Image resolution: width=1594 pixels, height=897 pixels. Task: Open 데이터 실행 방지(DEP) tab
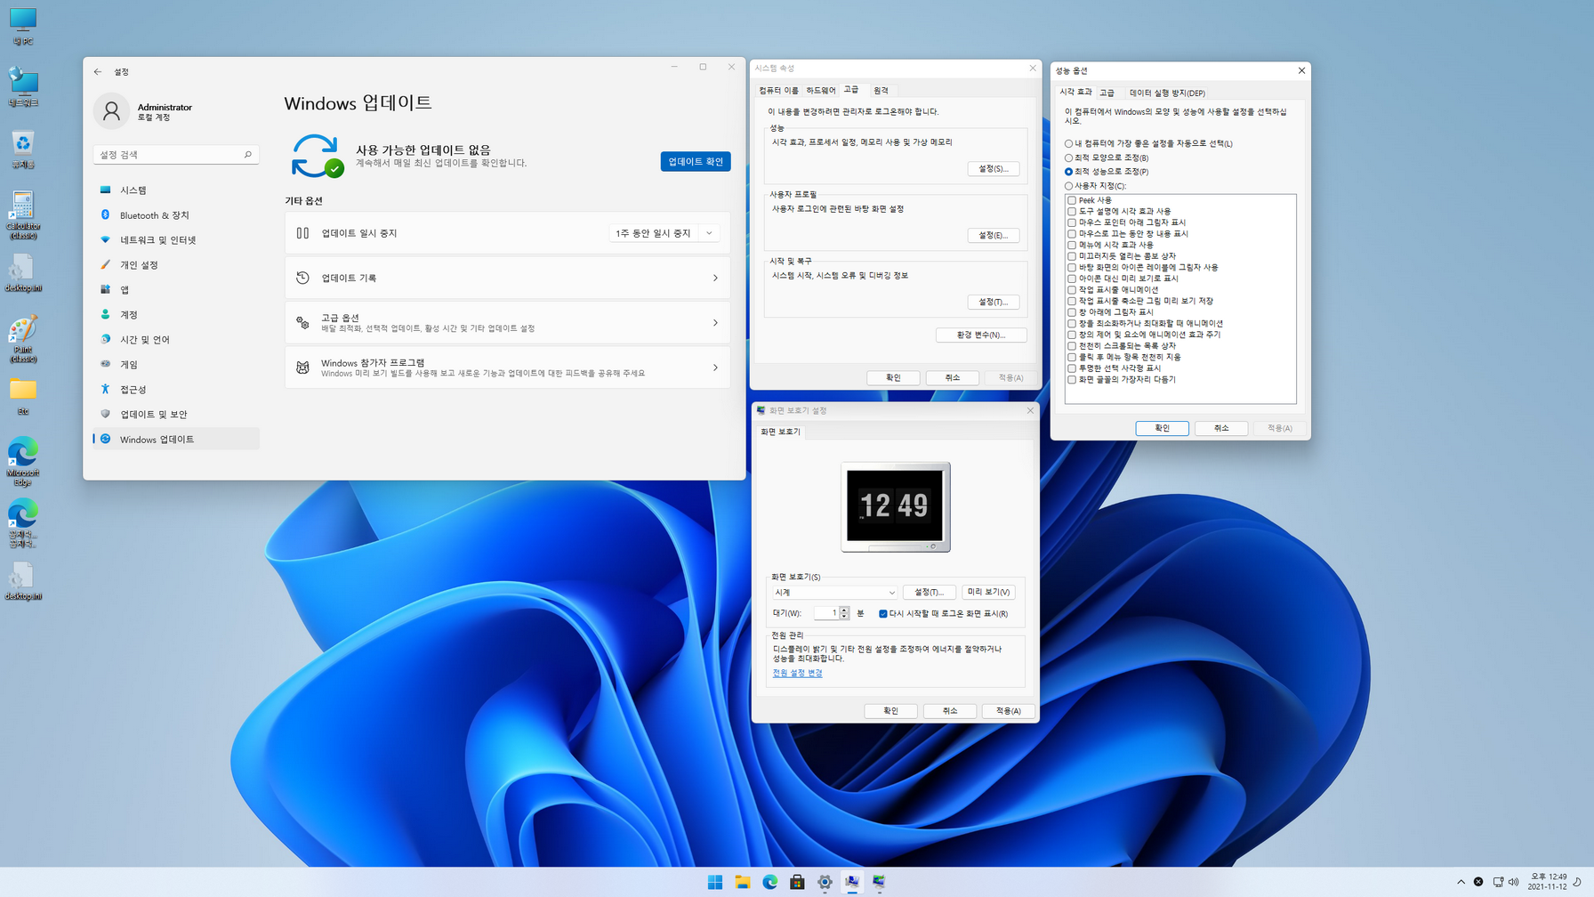1167,93
